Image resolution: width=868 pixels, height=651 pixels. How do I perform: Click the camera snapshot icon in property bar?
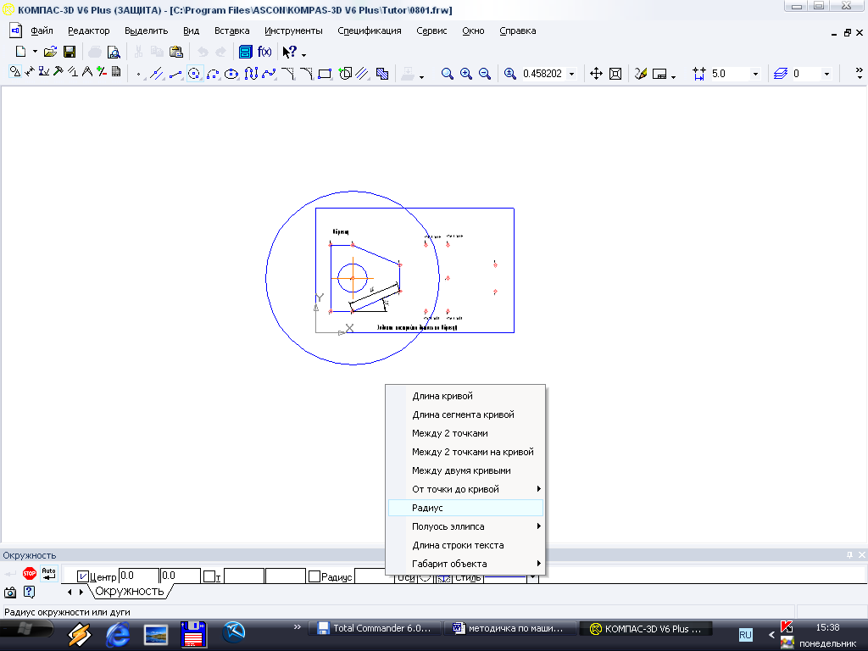[10, 593]
